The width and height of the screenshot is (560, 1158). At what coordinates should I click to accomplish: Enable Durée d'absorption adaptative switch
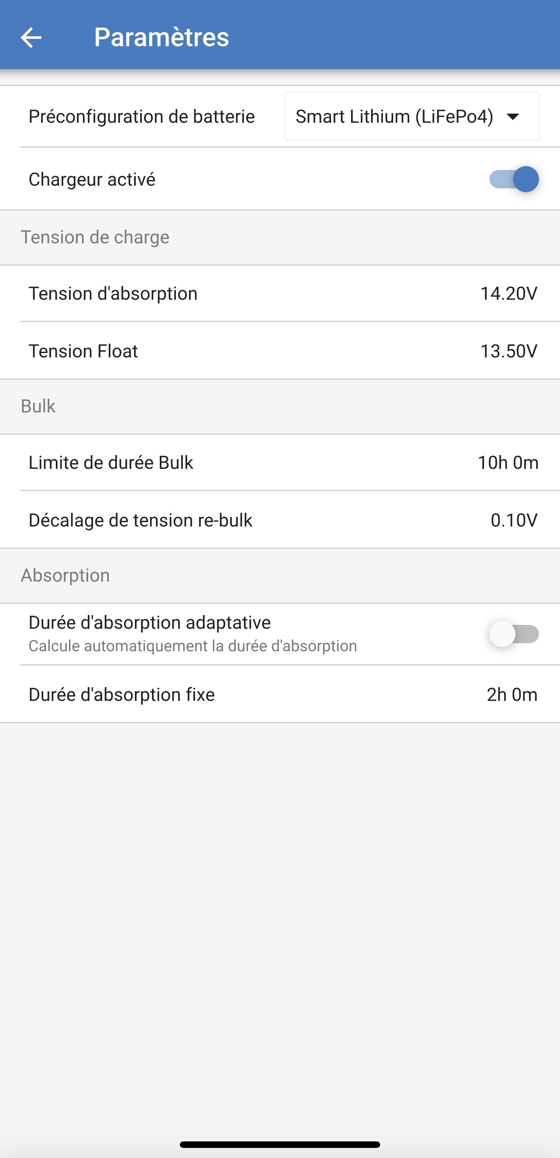[x=514, y=634]
